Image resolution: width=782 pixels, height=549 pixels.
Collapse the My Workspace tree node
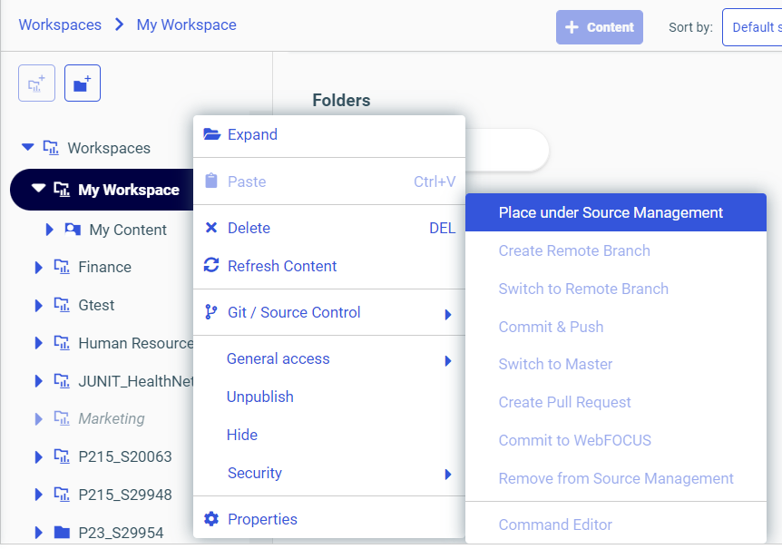pyautogui.click(x=36, y=189)
